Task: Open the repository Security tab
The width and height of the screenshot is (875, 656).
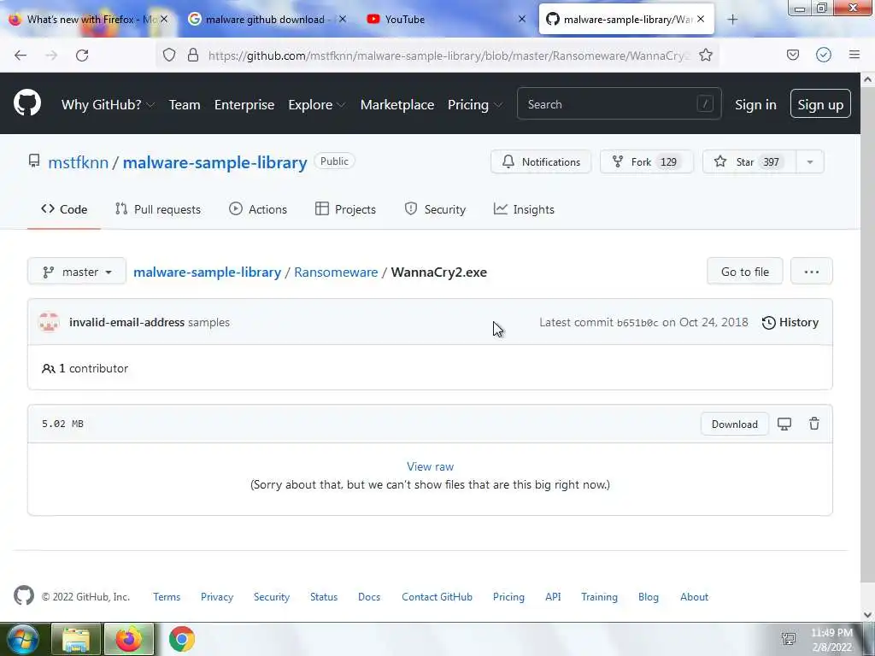Action: [435, 209]
